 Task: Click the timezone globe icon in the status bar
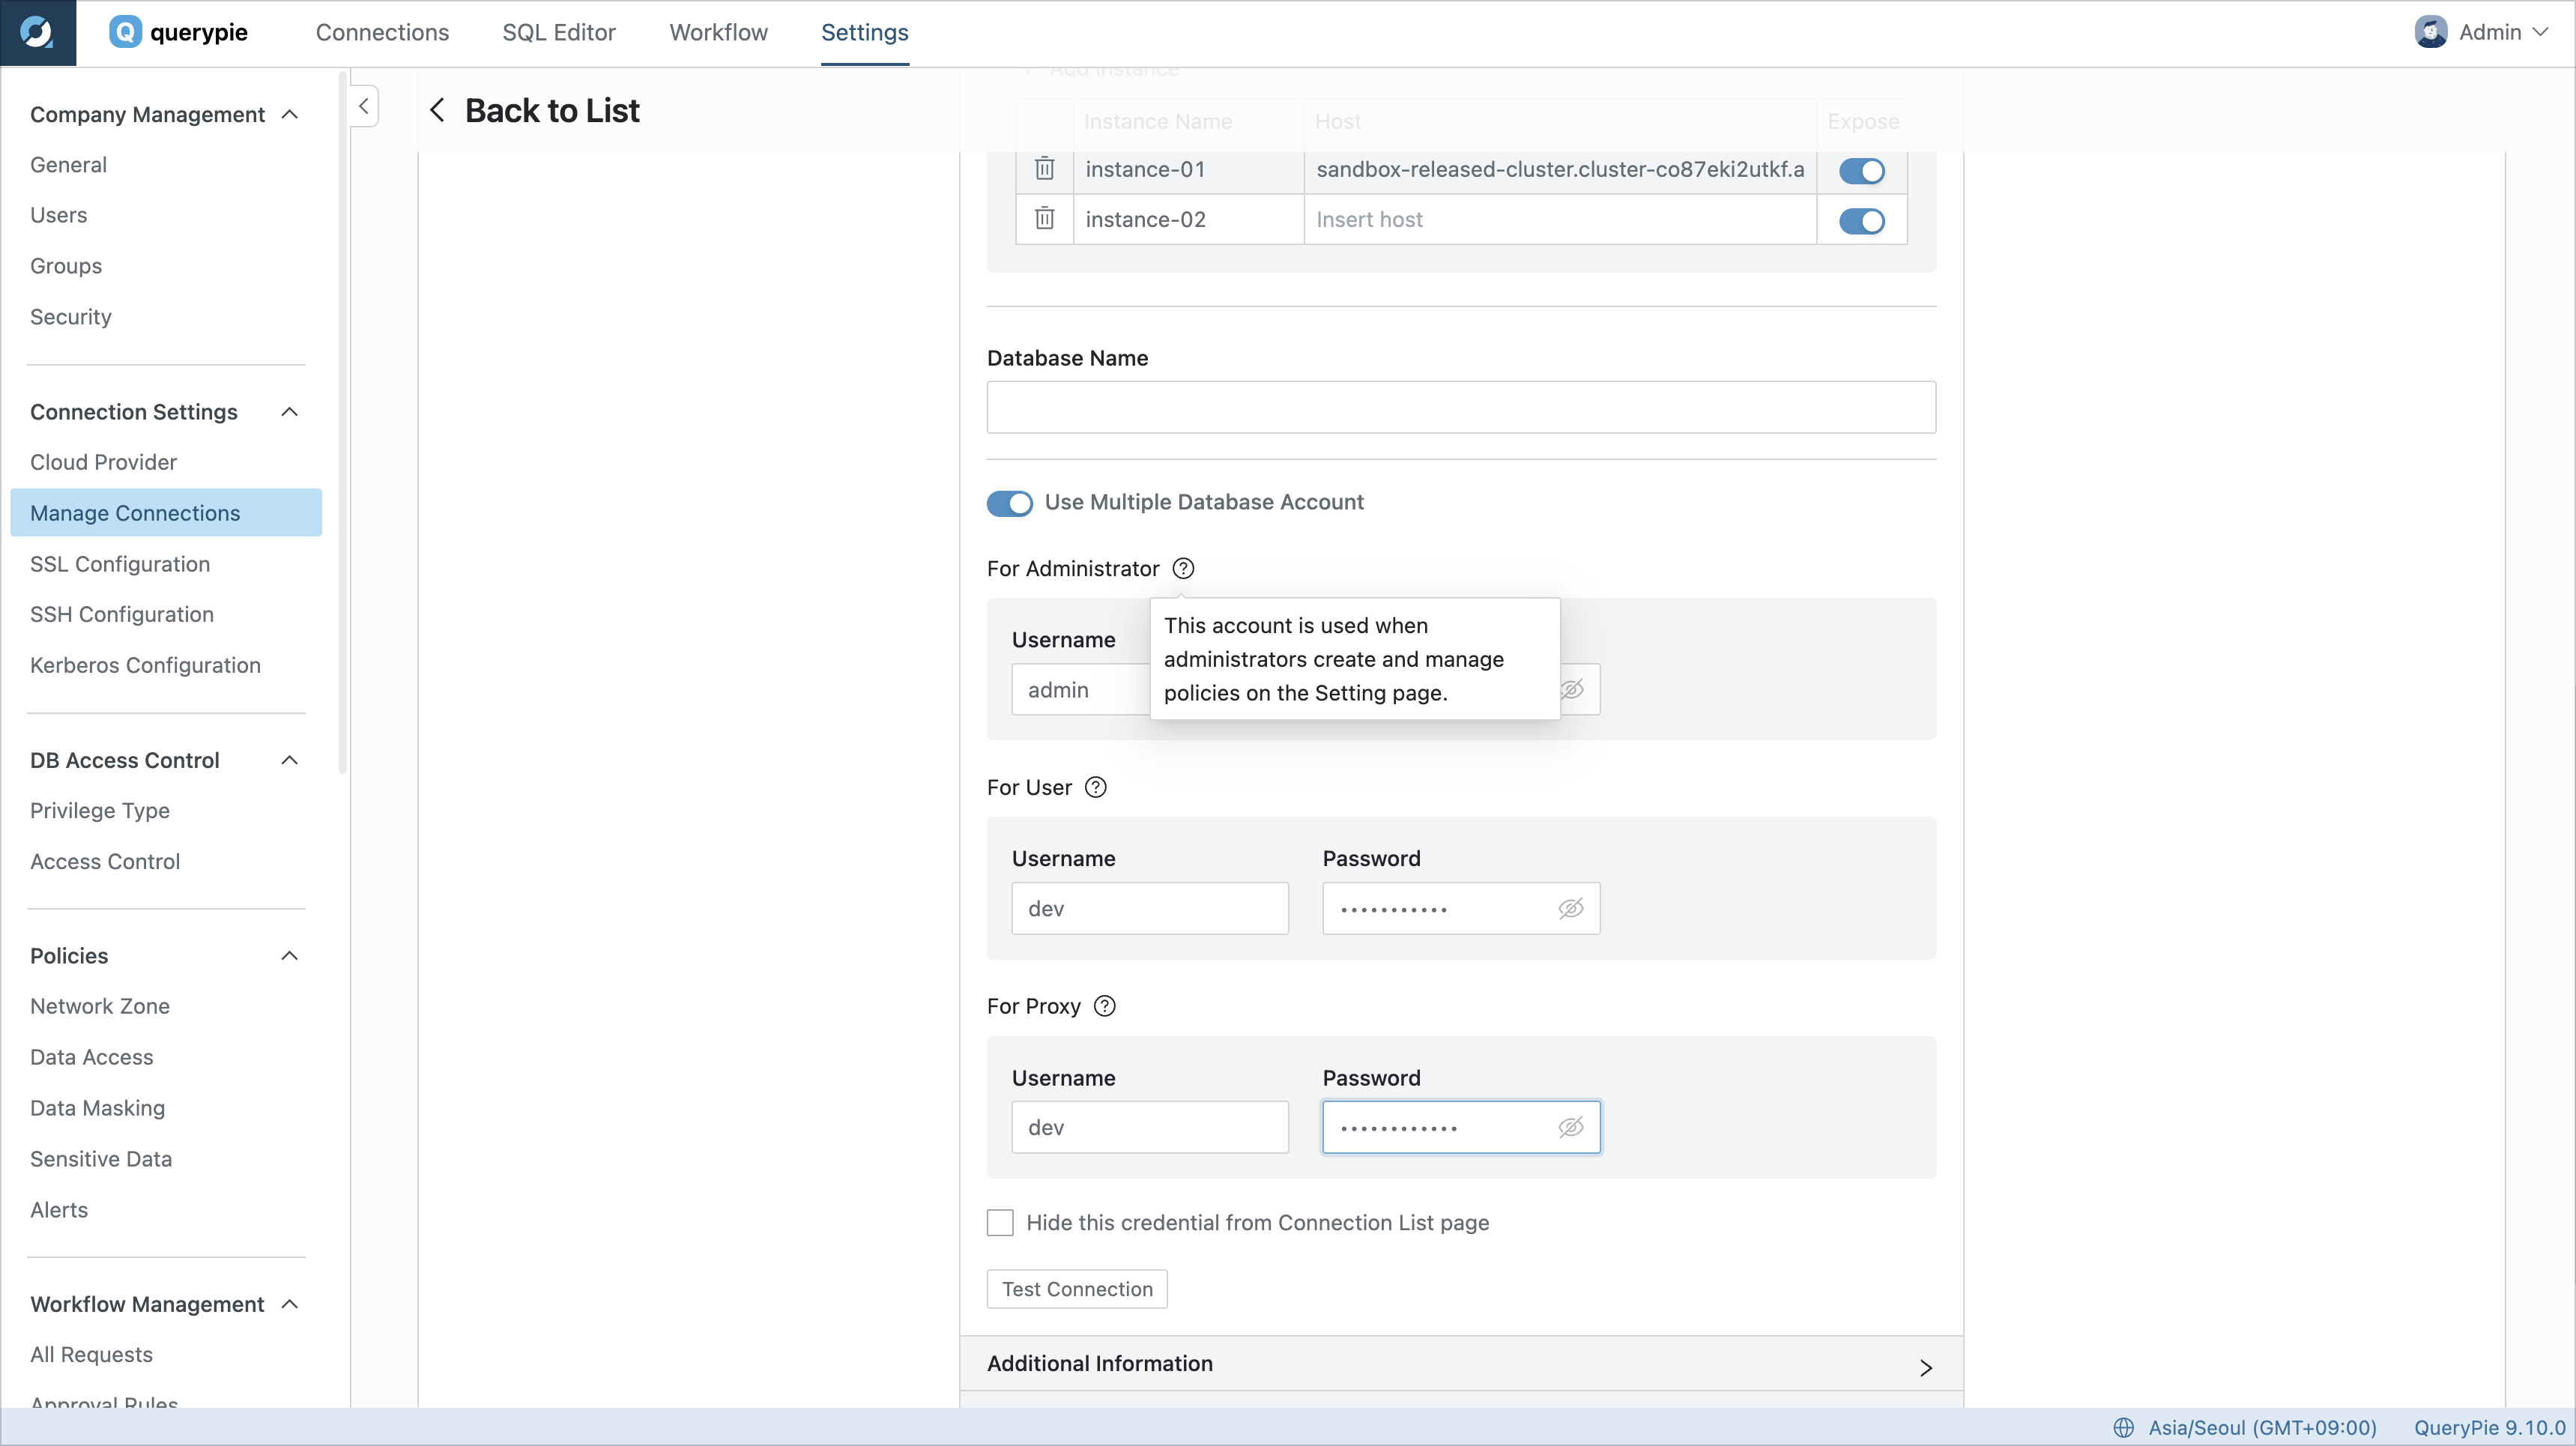pos(2123,1427)
